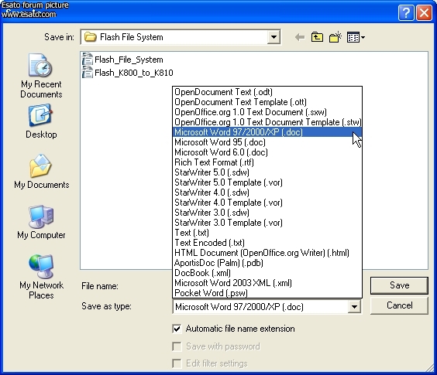
Task: Select HTML Document (OpenOffice.org Writer) (.html)
Action: 267,253
